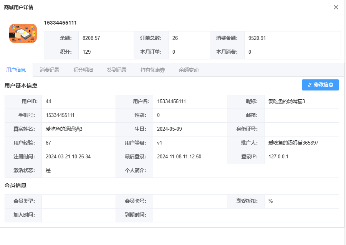Image resolution: width=346 pixels, height=245 pixels.
Task: Click the 修改信息 button
Action: click(320, 85)
